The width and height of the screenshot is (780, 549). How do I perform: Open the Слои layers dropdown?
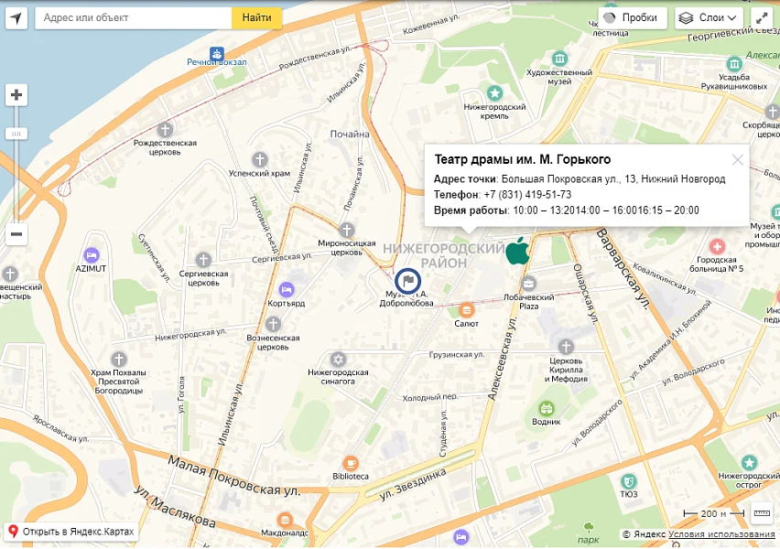709,18
